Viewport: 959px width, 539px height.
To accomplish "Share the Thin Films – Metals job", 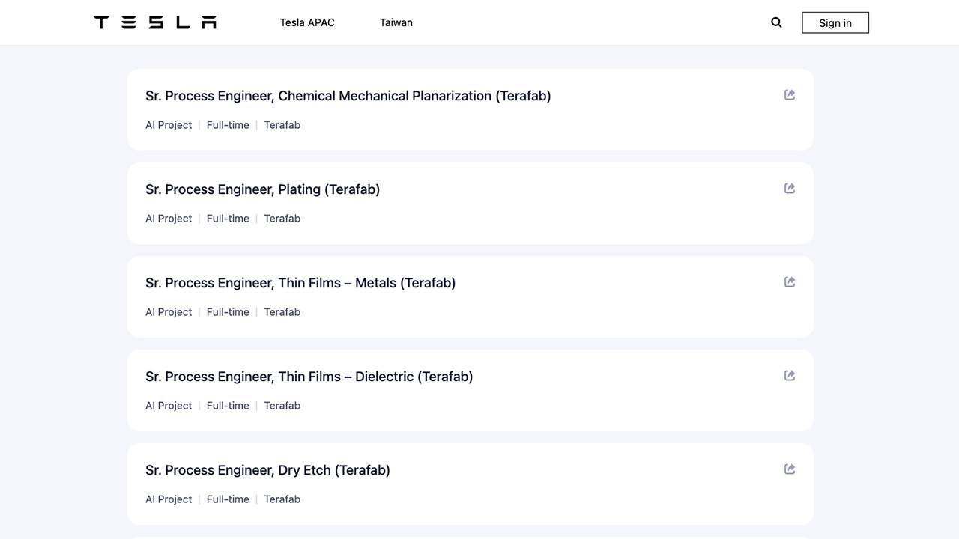I will [x=790, y=282].
